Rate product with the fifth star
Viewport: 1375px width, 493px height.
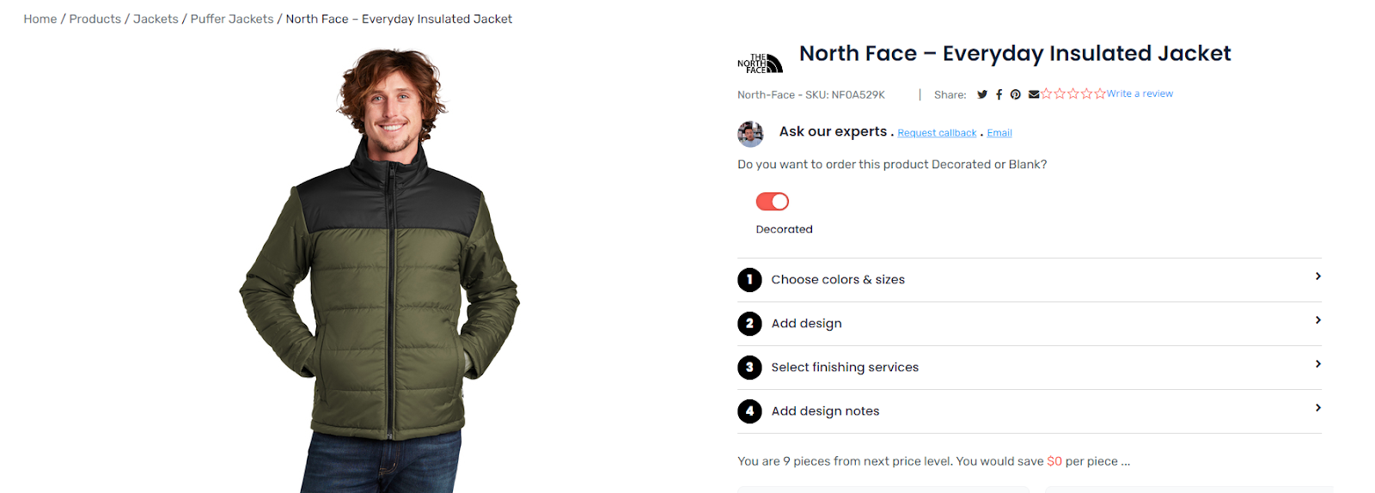(x=1100, y=94)
